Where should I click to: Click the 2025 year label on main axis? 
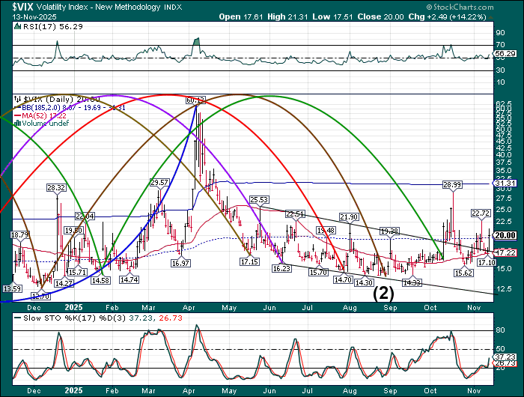point(73,307)
